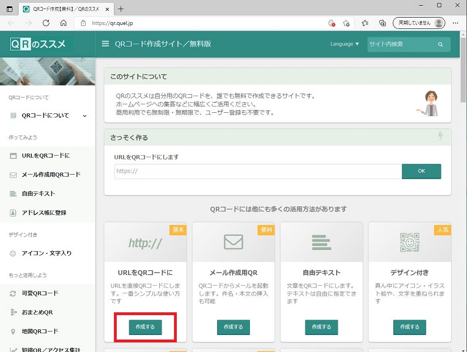Click 作成する under デザイン付き
The image size is (467, 352).
[410, 327]
